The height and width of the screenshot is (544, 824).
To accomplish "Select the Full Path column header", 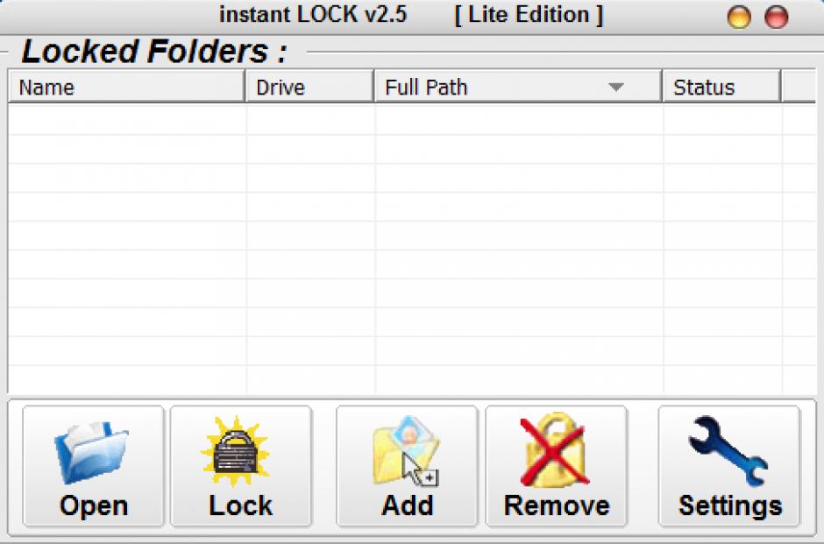I will [517, 87].
